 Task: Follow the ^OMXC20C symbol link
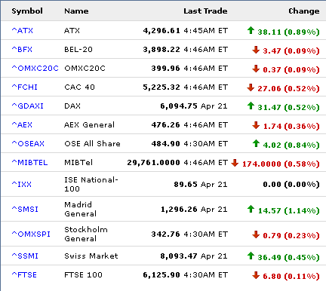click(x=35, y=68)
